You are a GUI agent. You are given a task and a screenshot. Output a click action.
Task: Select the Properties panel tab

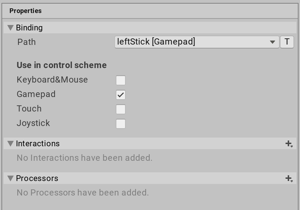point(25,11)
